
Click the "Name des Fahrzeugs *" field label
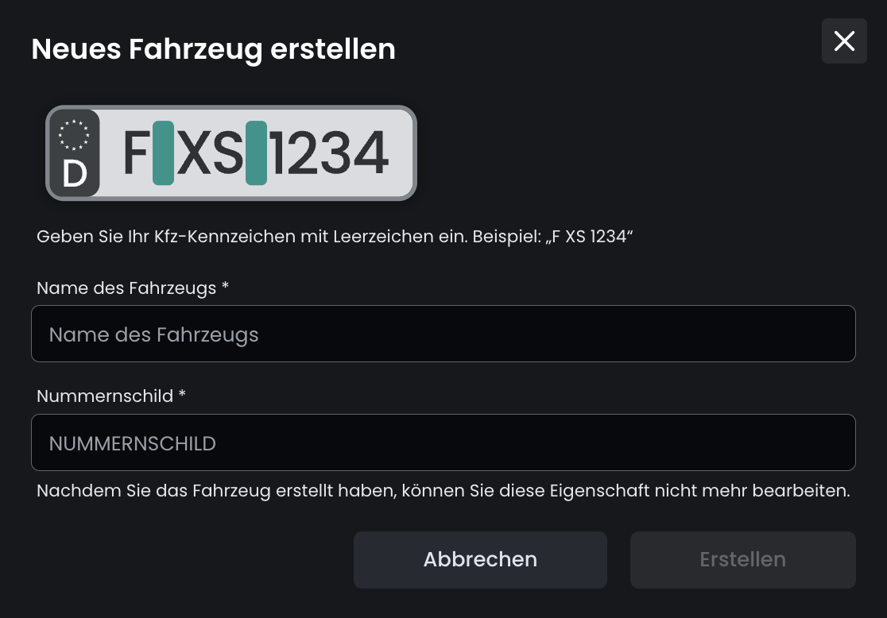pyautogui.click(x=127, y=288)
